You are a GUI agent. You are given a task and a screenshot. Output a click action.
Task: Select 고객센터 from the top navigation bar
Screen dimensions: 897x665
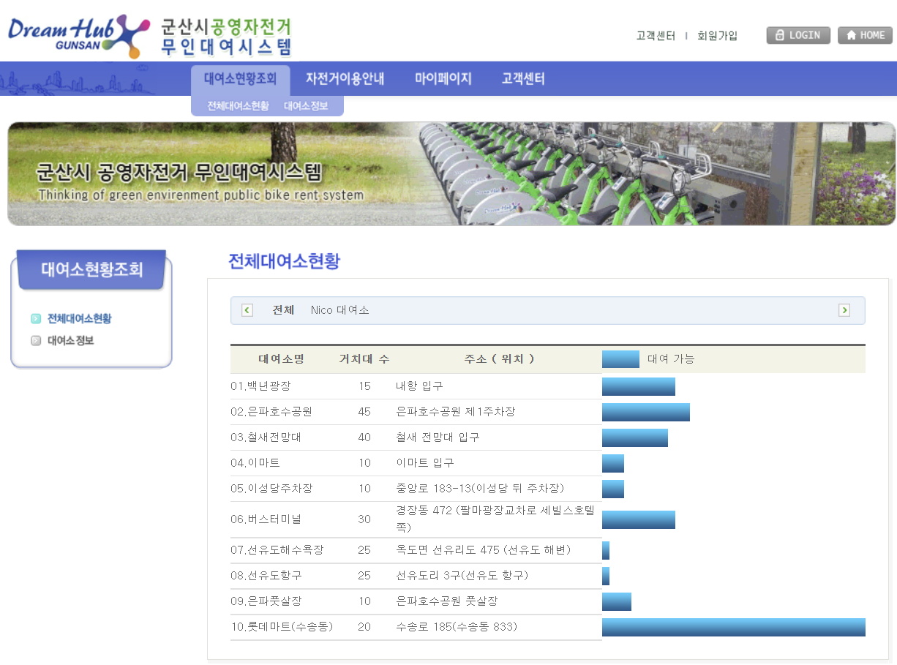(x=522, y=78)
